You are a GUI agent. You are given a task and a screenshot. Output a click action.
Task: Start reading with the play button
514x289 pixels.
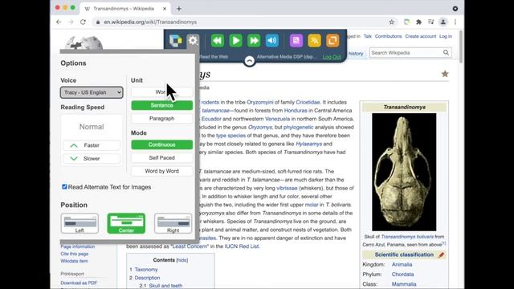pyautogui.click(x=235, y=41)
